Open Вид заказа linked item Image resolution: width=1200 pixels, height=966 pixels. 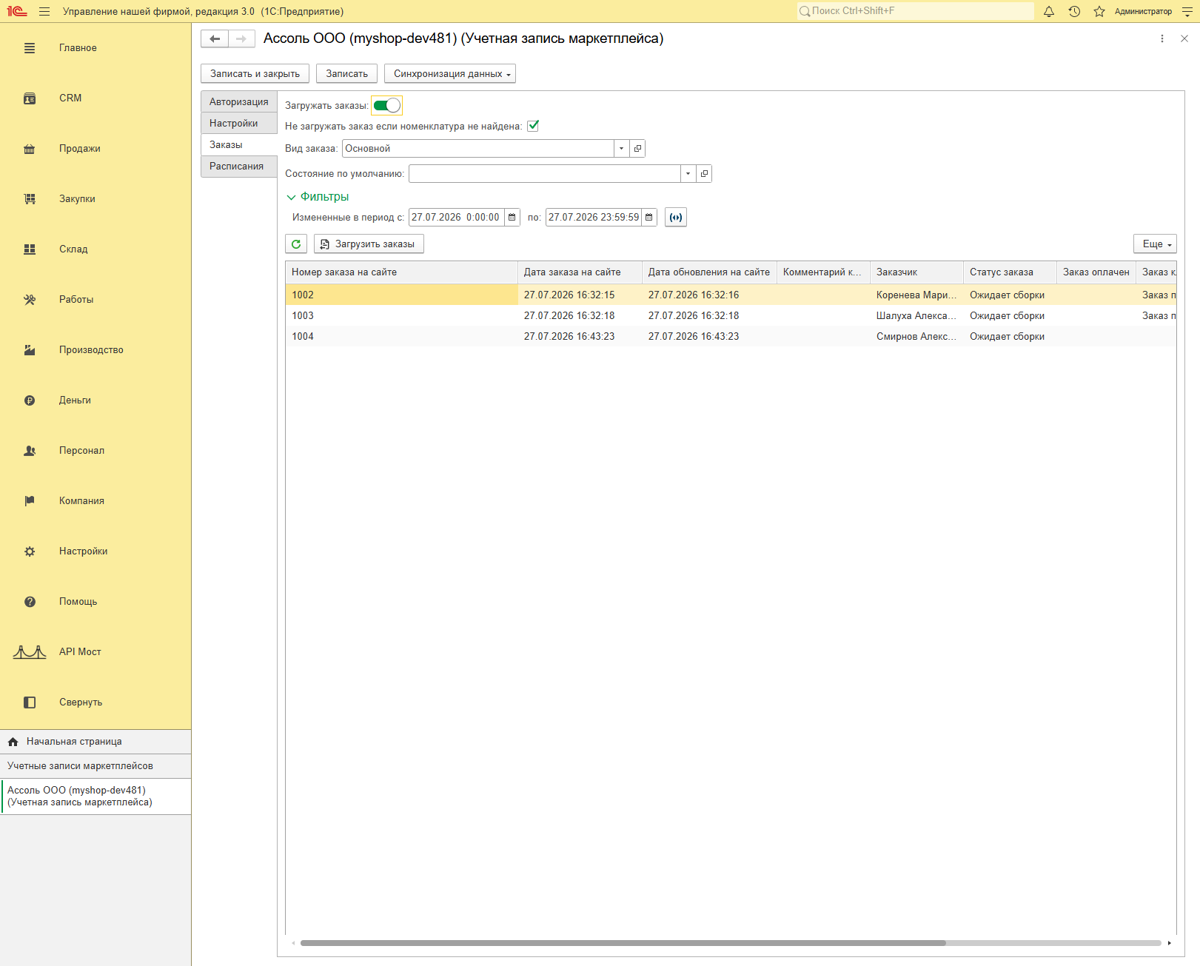[637, 148]
